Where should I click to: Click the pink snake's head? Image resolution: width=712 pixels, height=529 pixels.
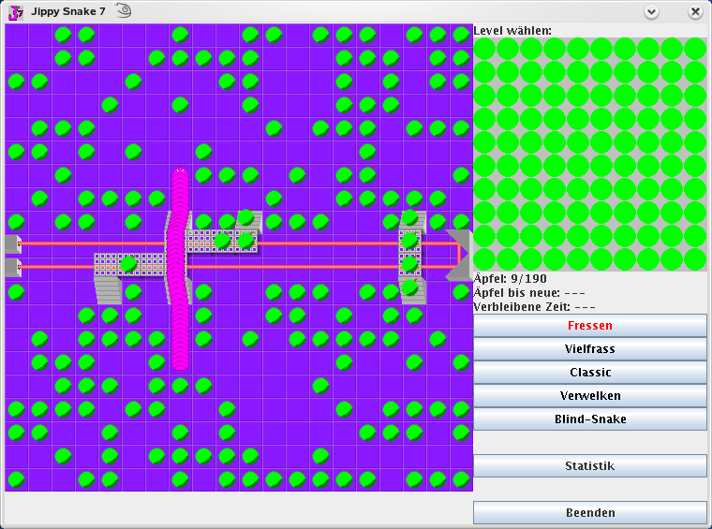point(180,171)
